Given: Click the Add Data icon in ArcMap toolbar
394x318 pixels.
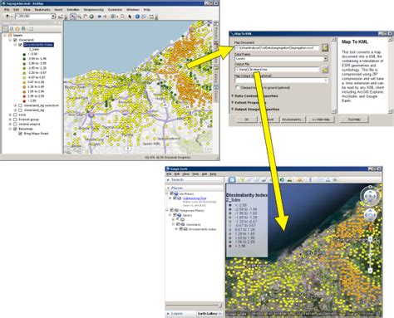Looking at the screenshot, I should click(x=7, y=17).
